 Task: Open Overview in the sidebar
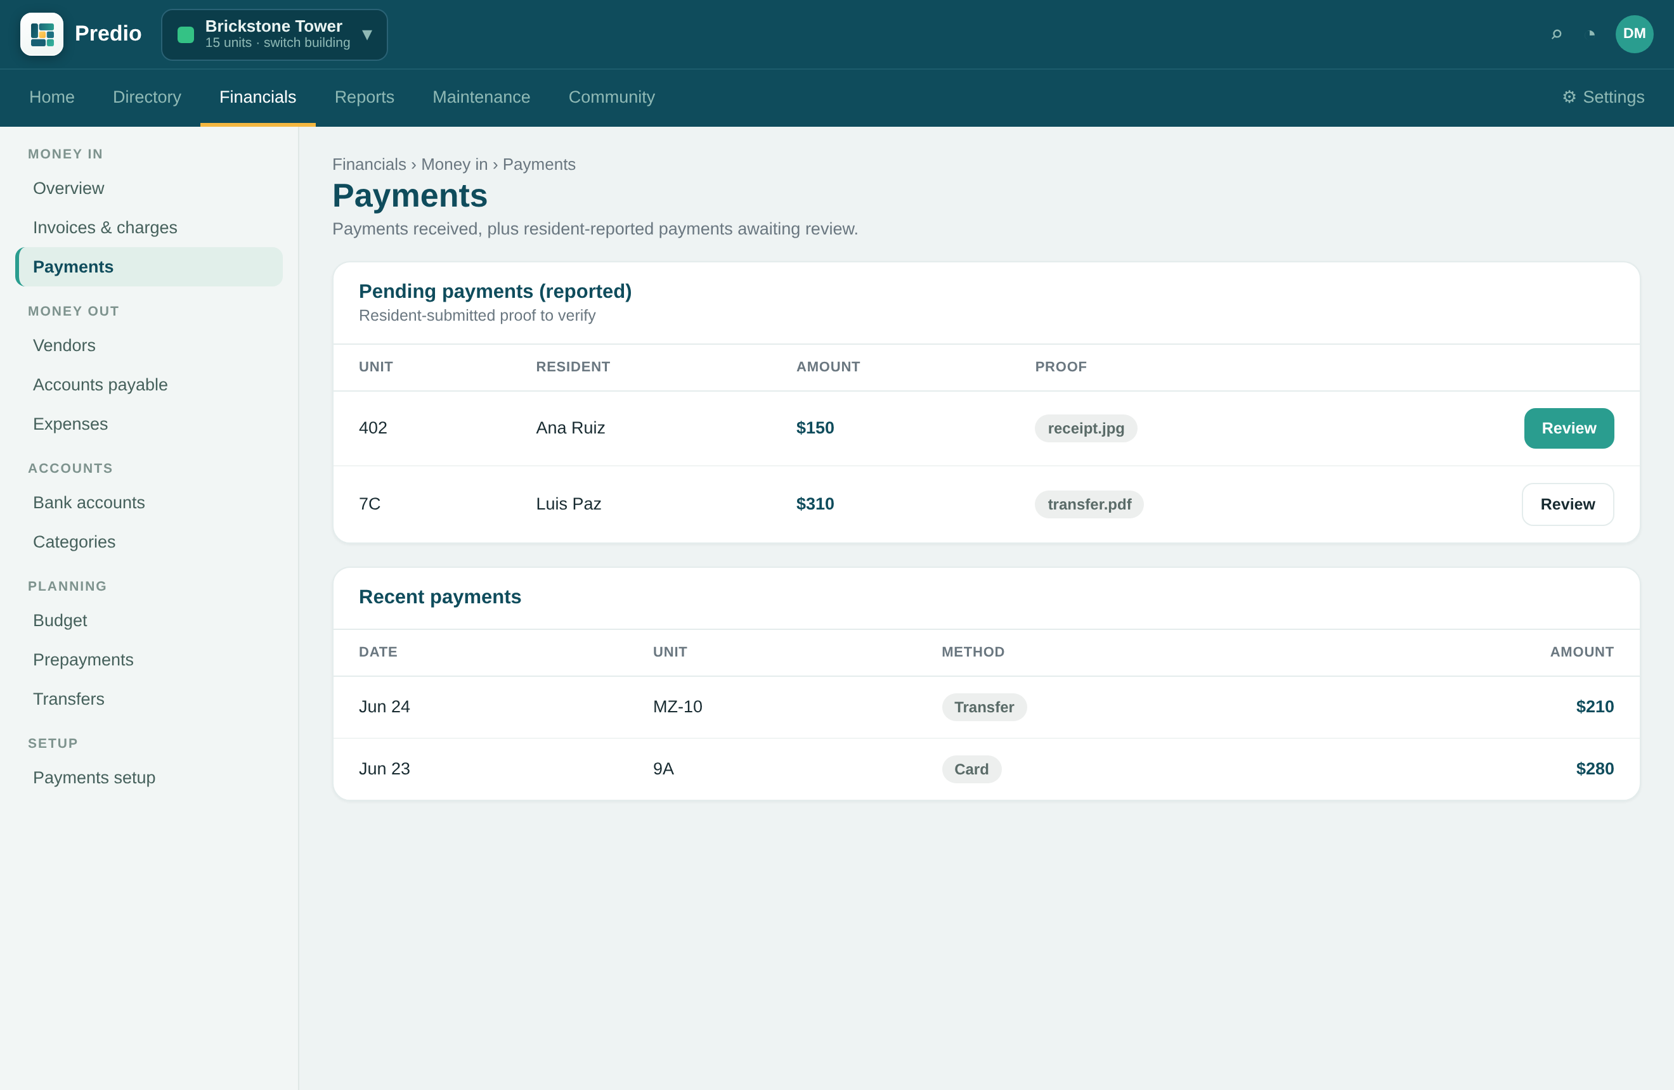pyautogui.click(x=149, y=188)
